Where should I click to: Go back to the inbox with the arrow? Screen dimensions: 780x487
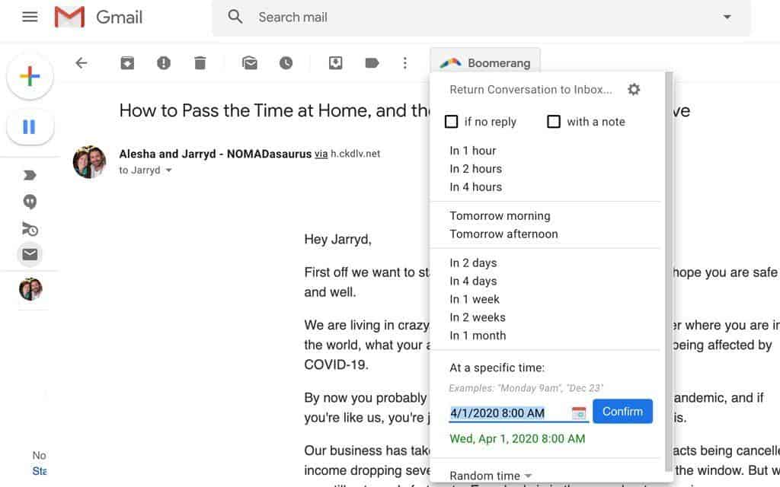(x=81, y=62)
